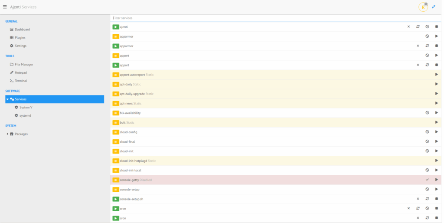Toggle the hamburger sidebar menu

(5, 7)
